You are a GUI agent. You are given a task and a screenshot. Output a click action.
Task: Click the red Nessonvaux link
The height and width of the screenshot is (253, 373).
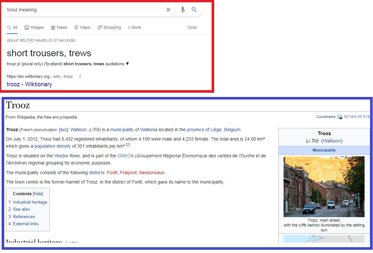tap(152, 173)
